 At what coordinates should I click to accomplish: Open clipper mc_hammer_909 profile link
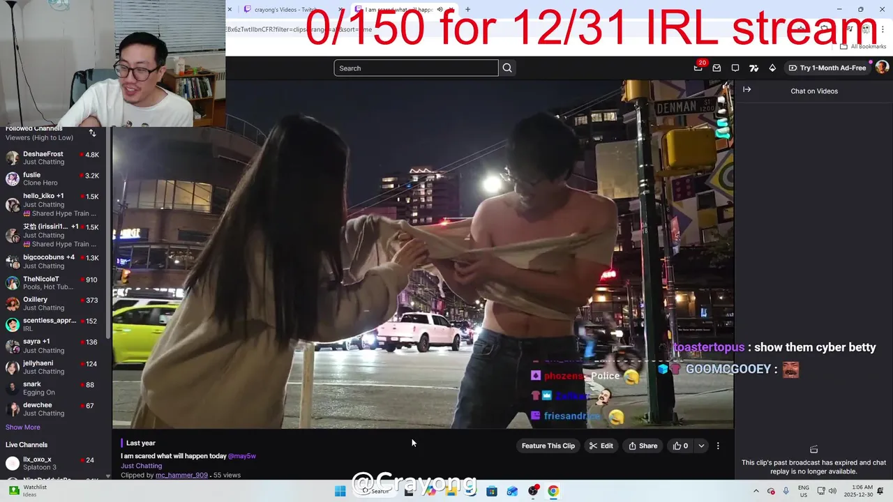point(181,475)
